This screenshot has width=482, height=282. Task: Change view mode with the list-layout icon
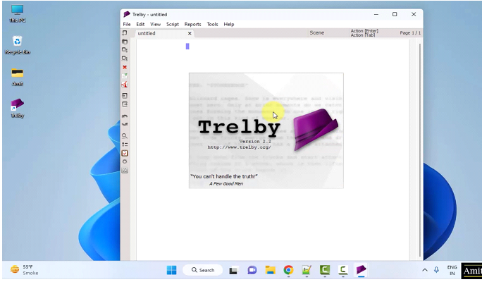[x=125, y=145]
